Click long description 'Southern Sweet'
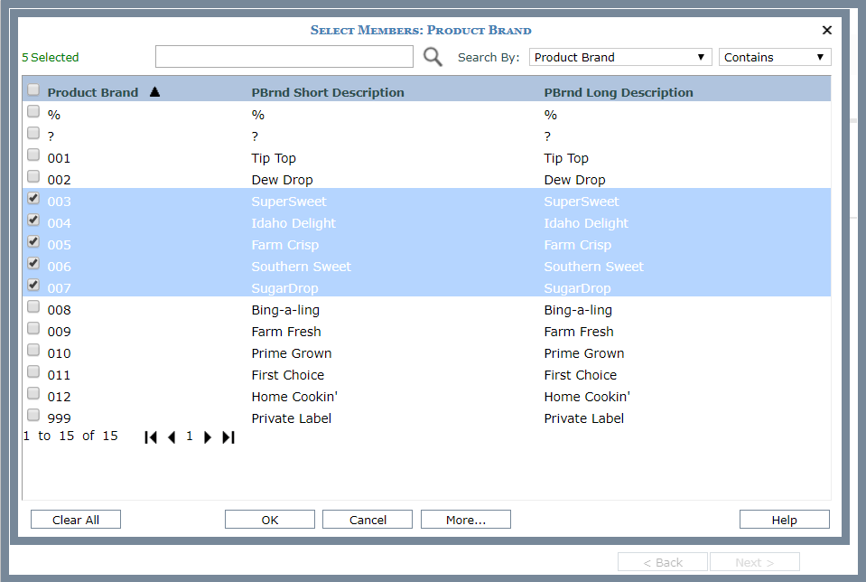This screenshot has height=582, width=866. (x=593, y=267)
